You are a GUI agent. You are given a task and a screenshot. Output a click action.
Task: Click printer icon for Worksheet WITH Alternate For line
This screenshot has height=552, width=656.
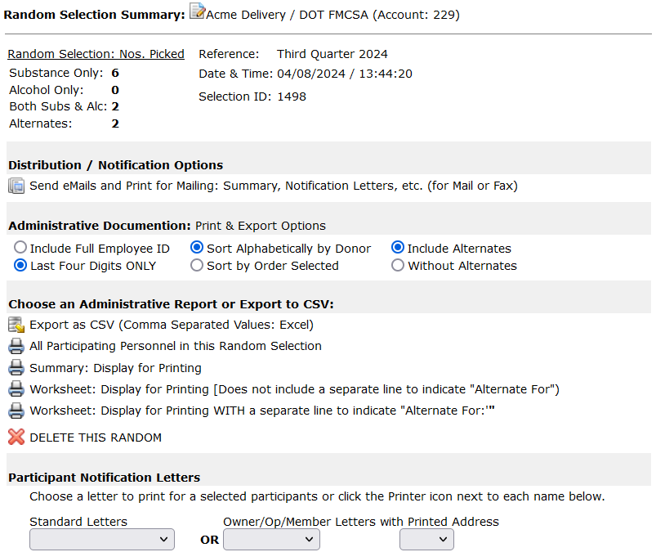coord(16,411)
